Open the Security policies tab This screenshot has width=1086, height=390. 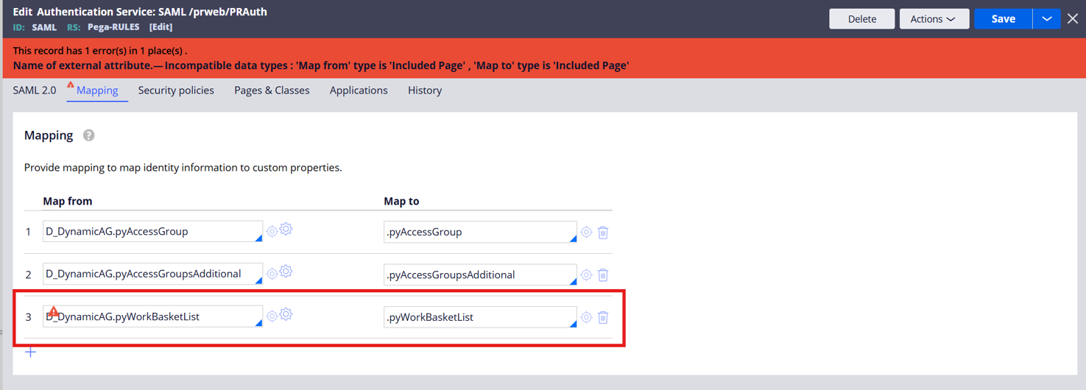[x=176, y=91]
